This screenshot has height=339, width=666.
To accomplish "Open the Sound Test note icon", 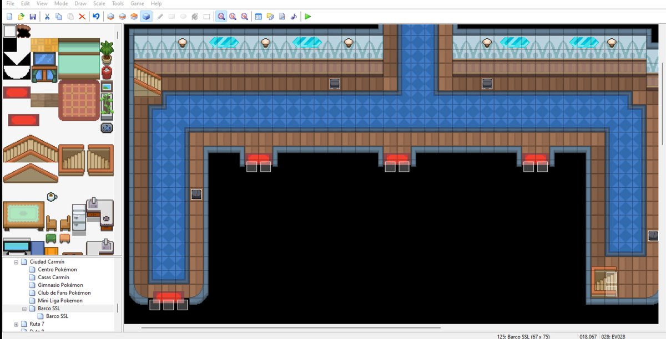I will coord(294,17).
